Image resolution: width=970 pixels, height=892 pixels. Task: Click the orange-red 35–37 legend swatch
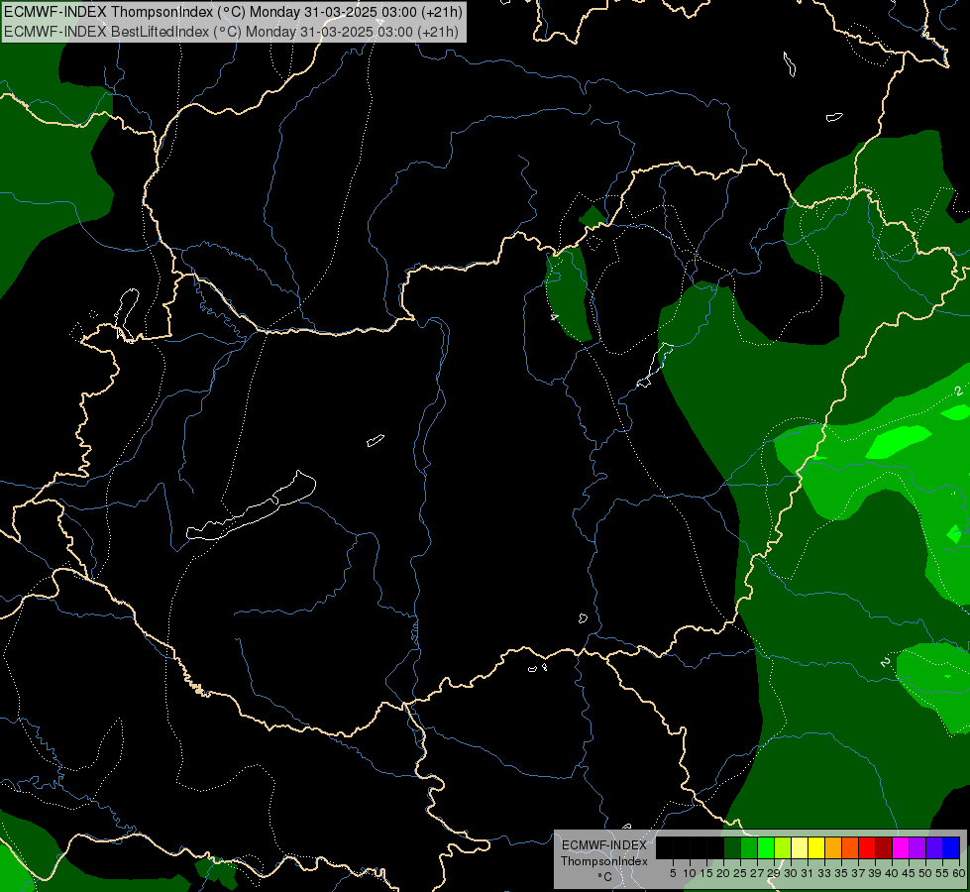point(850,847)
